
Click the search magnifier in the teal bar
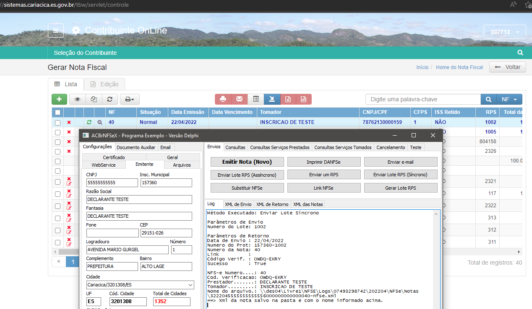point(520,53)
